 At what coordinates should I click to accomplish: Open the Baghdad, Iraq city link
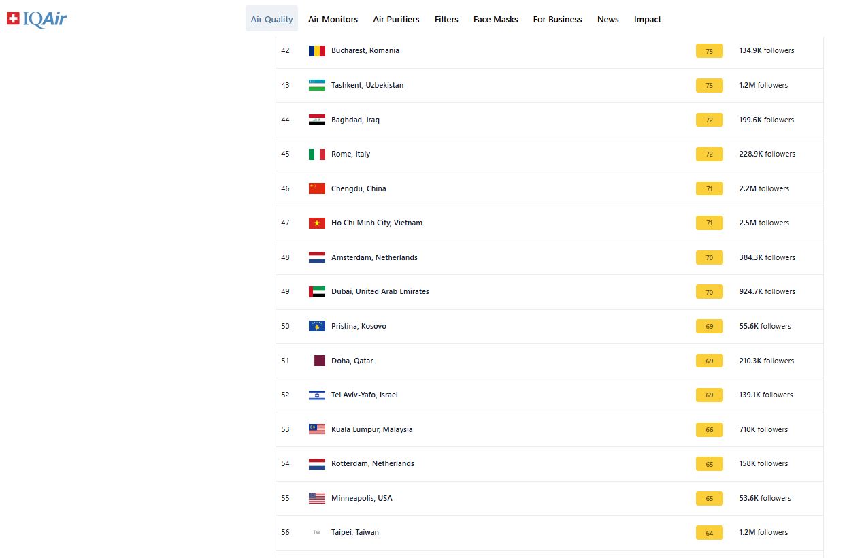[355, 120]
